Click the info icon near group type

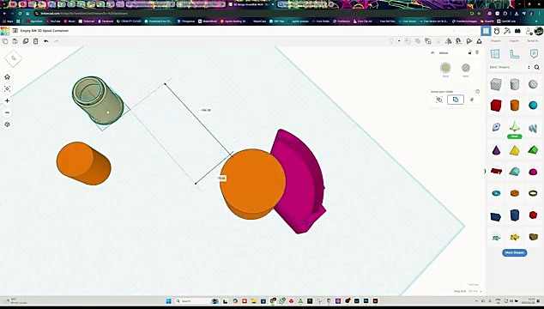pyautogui.click(x=477, y=92)
